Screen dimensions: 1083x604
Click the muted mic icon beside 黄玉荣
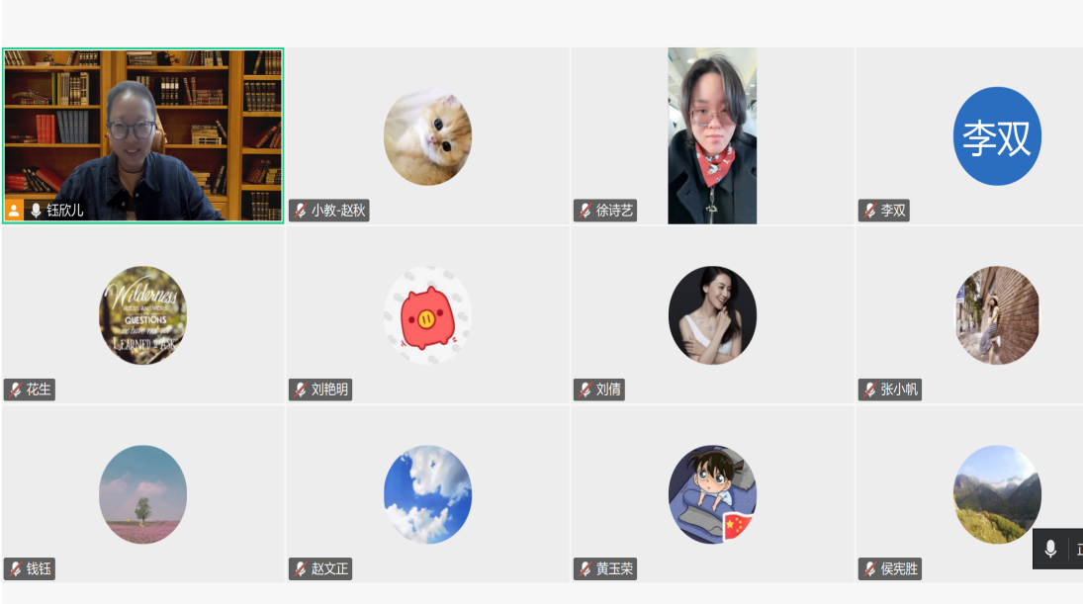[x=585, y=568]
